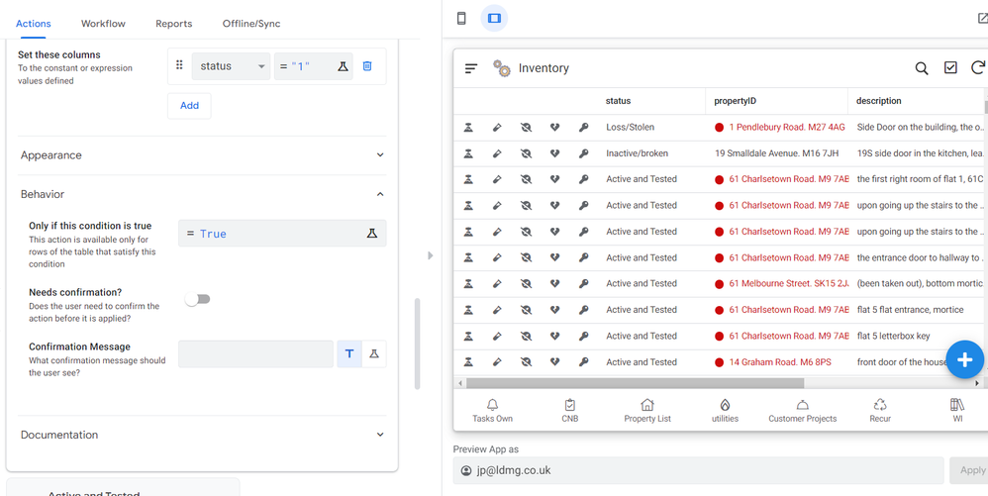Click the Actions panel vertical scrollbar
The width and height of the screenshot is (988, 496).
click(x=417, y=344)
